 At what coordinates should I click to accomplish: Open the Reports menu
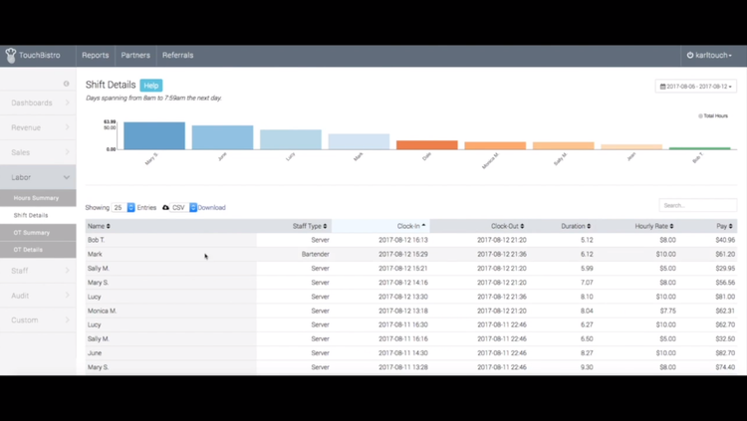click(x=96, y=56)
